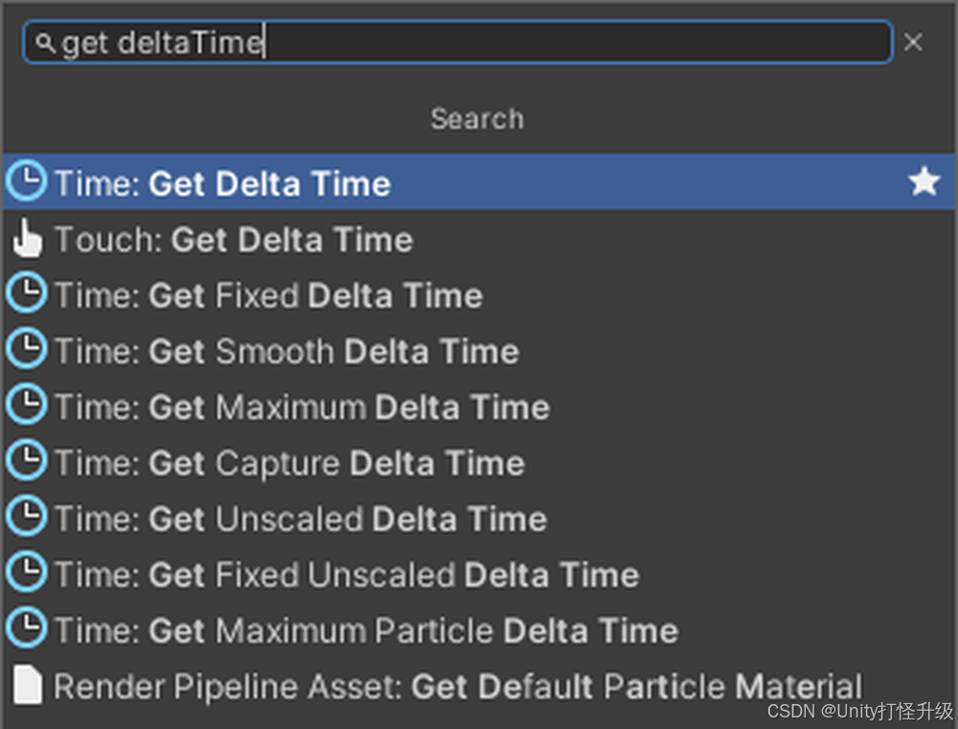Toggle the favorite star on Time: Get Delta Time
Screen dimensions: 958x729
click(x=924, y=182)
